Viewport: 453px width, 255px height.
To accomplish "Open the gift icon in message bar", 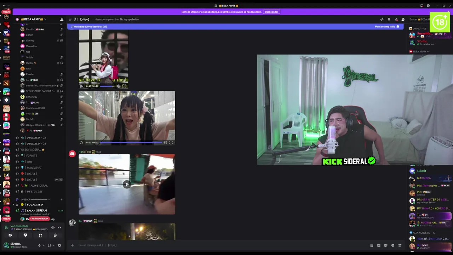I will [372, 245].
